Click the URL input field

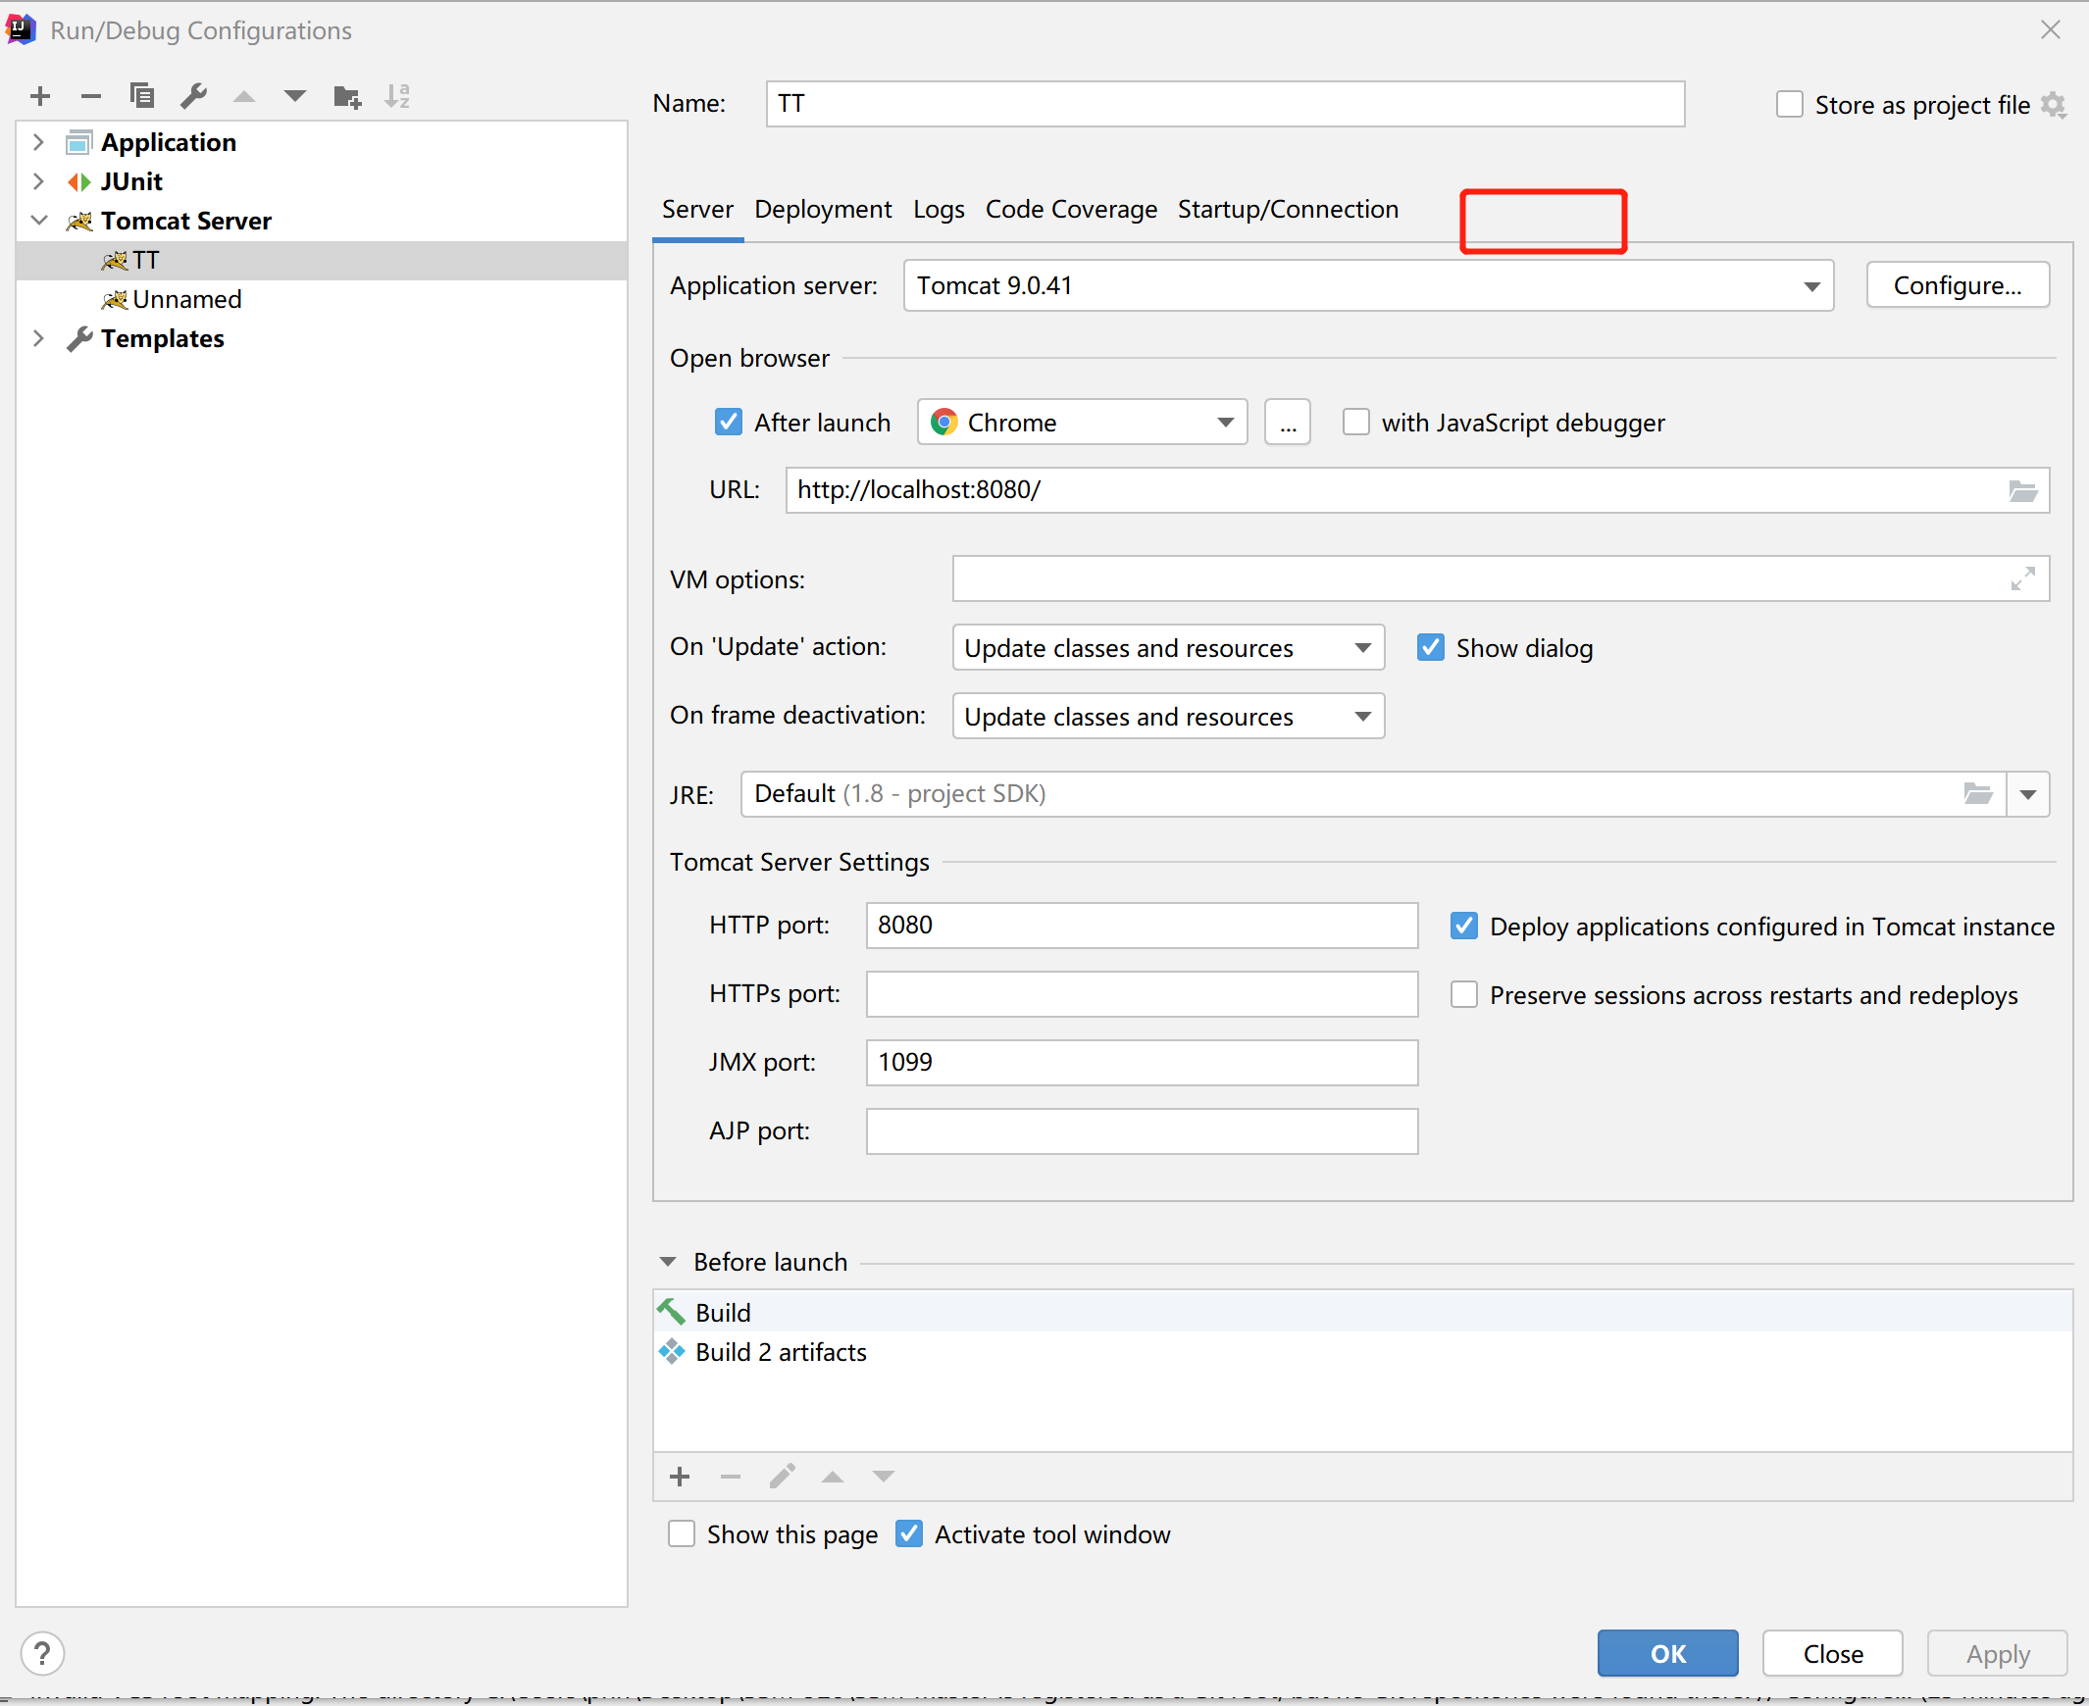tap(1416, 490)
